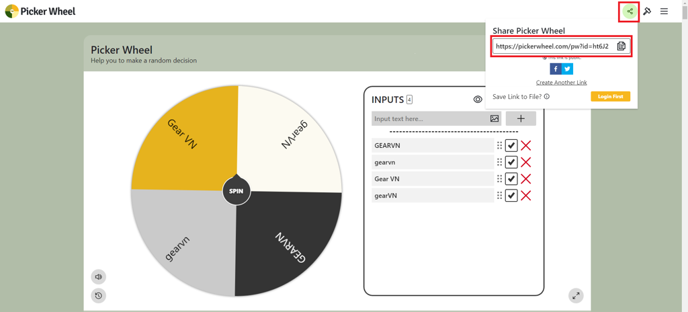Click the image input icon
The height and width of the screenshot is (312, 688).
click(x=494, y=118)
